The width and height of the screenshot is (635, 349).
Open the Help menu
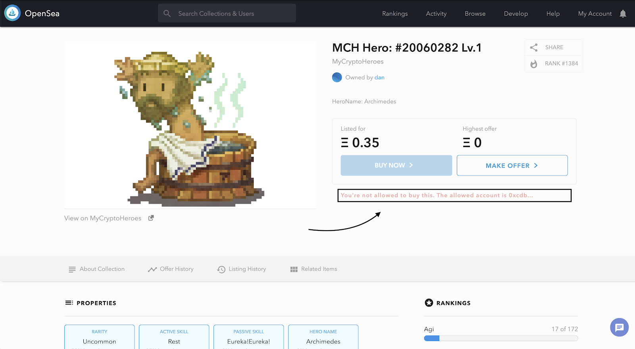point(553,13)
